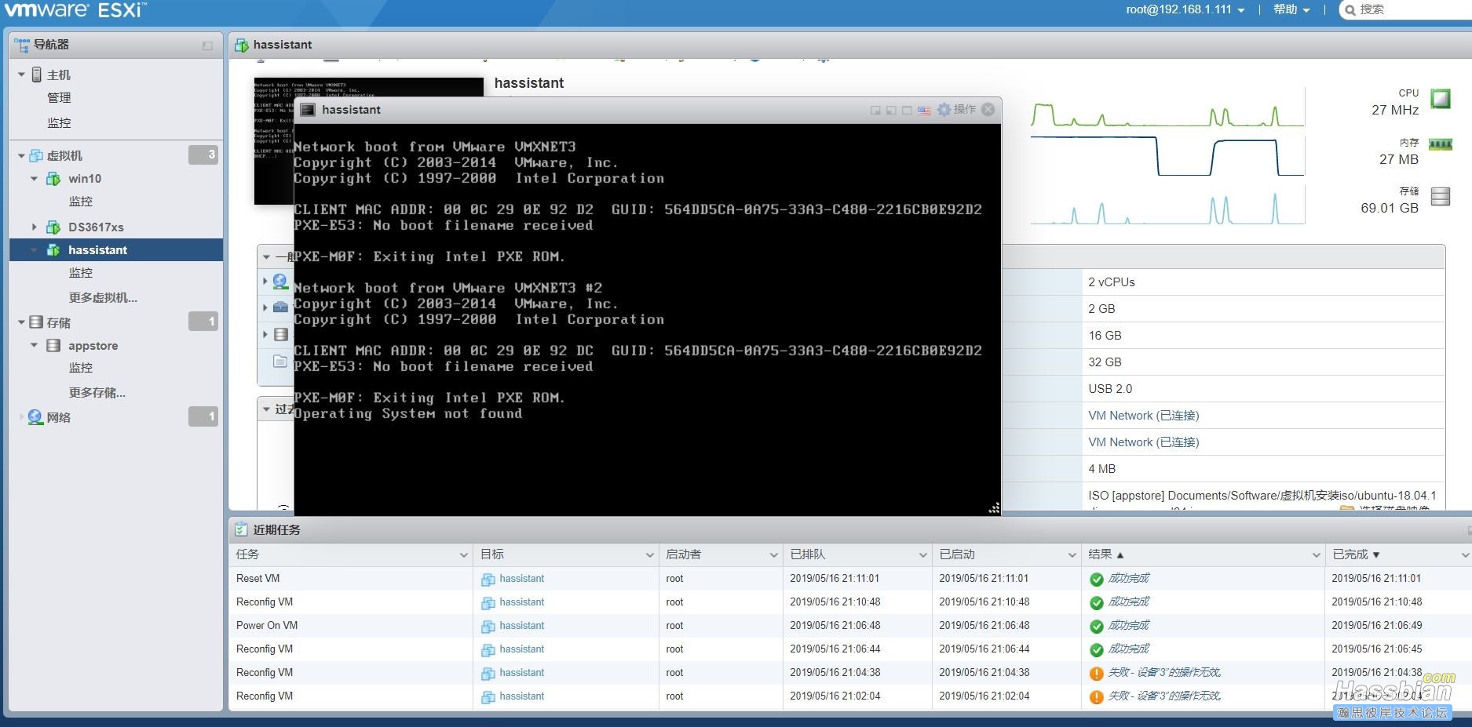This screenshot has width=1472, height=727.
Task: Open the 帮助 help dropdown
Action: click(1291, 9)
